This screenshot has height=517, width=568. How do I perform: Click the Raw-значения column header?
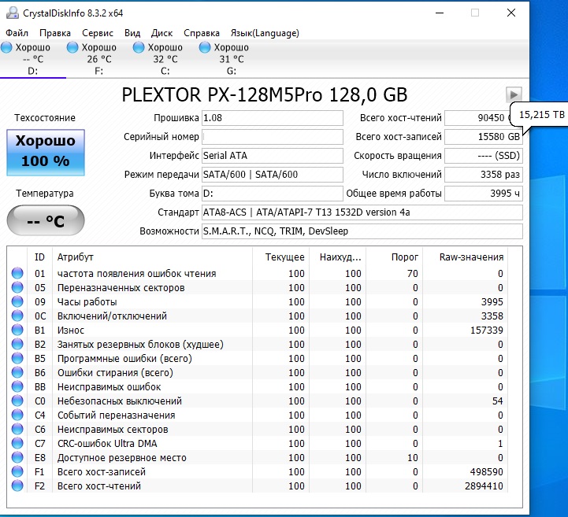[471, 257]
